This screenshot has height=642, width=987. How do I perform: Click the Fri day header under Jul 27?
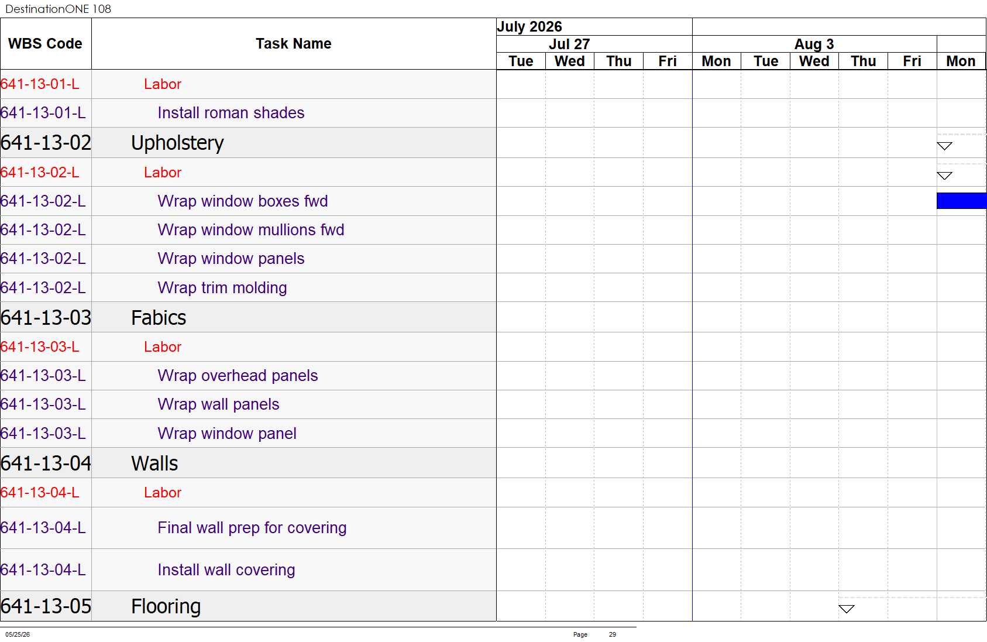coord(668,61)
